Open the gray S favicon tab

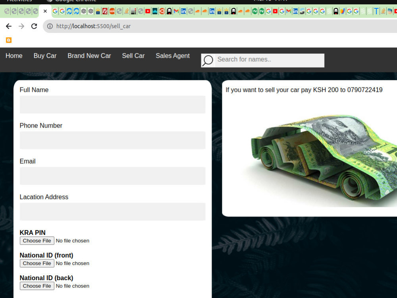click(302, 11)
